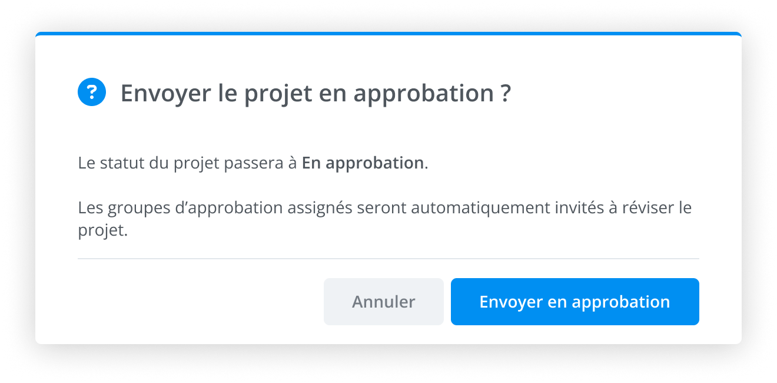Click the blue accent bar atop the dialog
Image resolution: width=777 pixels, height=383 pixels.
coord(388,34)
